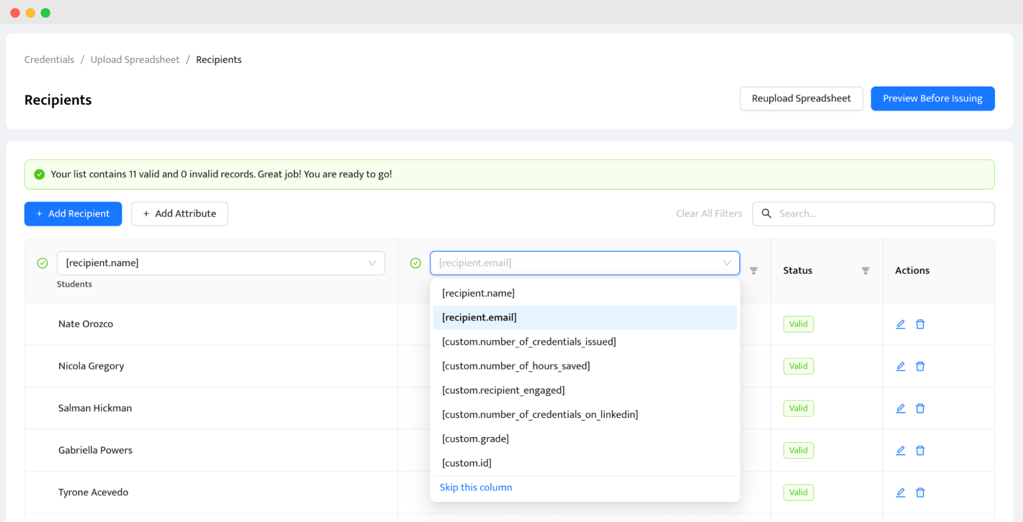Image resolution: width=1023 pixels, height=522 pixels.
Task: Click green check beside recipient.name column
Action: 42,263
